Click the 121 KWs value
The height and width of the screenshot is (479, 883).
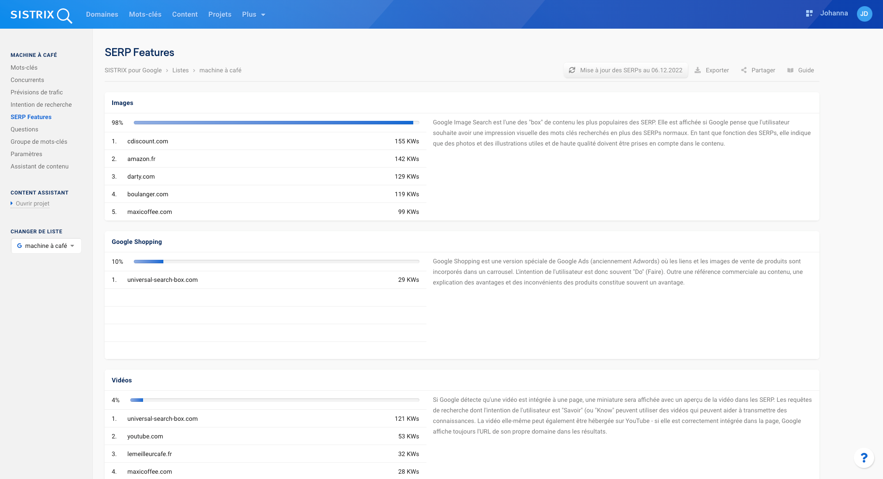click(407, 419)
